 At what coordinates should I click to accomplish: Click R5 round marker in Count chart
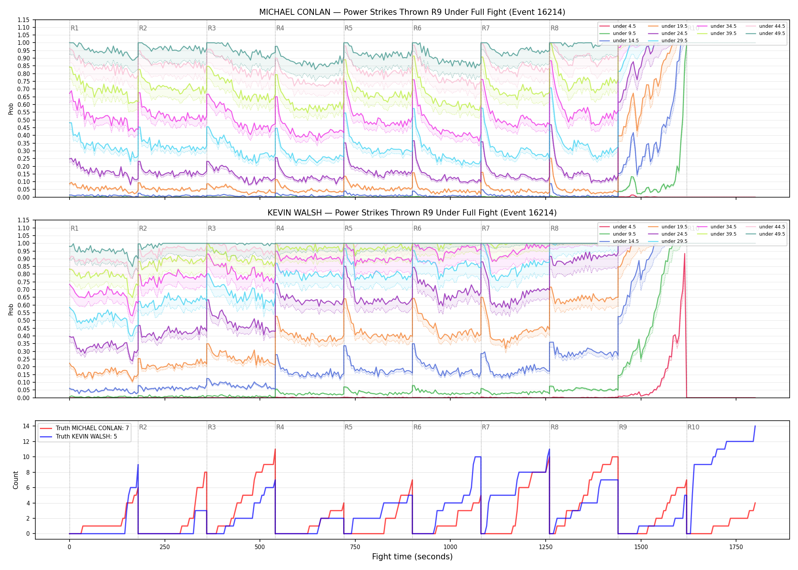point(348,427)
